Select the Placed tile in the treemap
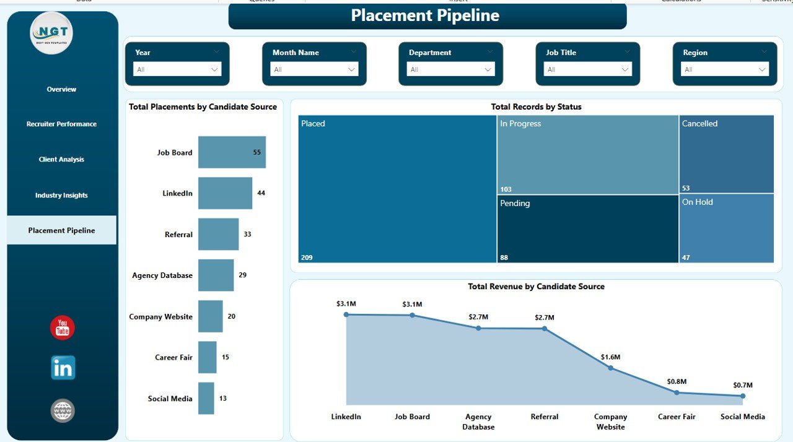The image size is (793, 442). point(395,189)
